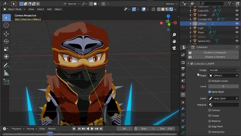Toggle the camera view icon
The width and height of the screenshot is (241, 136).
coord(174,48)
